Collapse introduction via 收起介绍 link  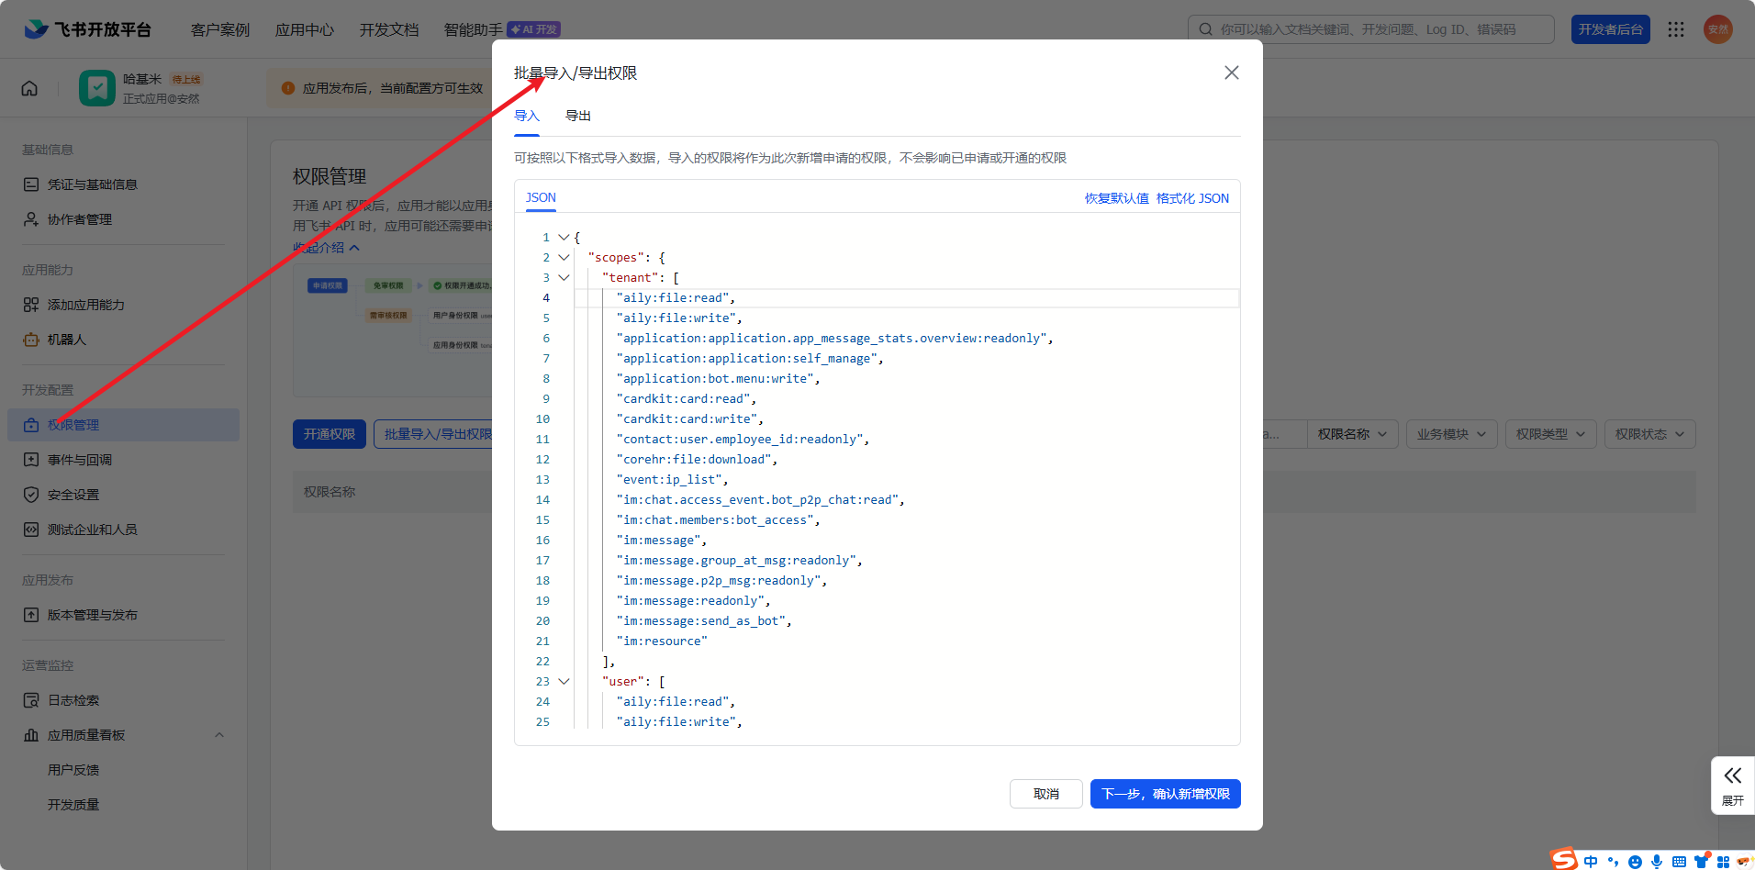pos(326,248)
